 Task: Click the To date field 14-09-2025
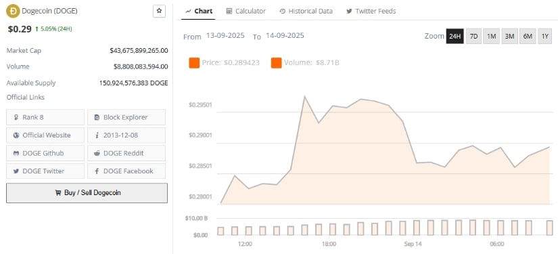(285, 36)
